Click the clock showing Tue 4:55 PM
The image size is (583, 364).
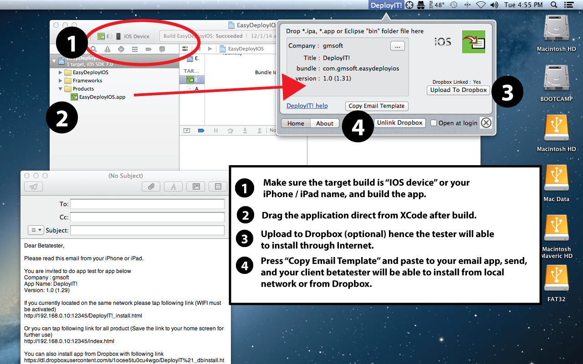(x=523, y=5)
